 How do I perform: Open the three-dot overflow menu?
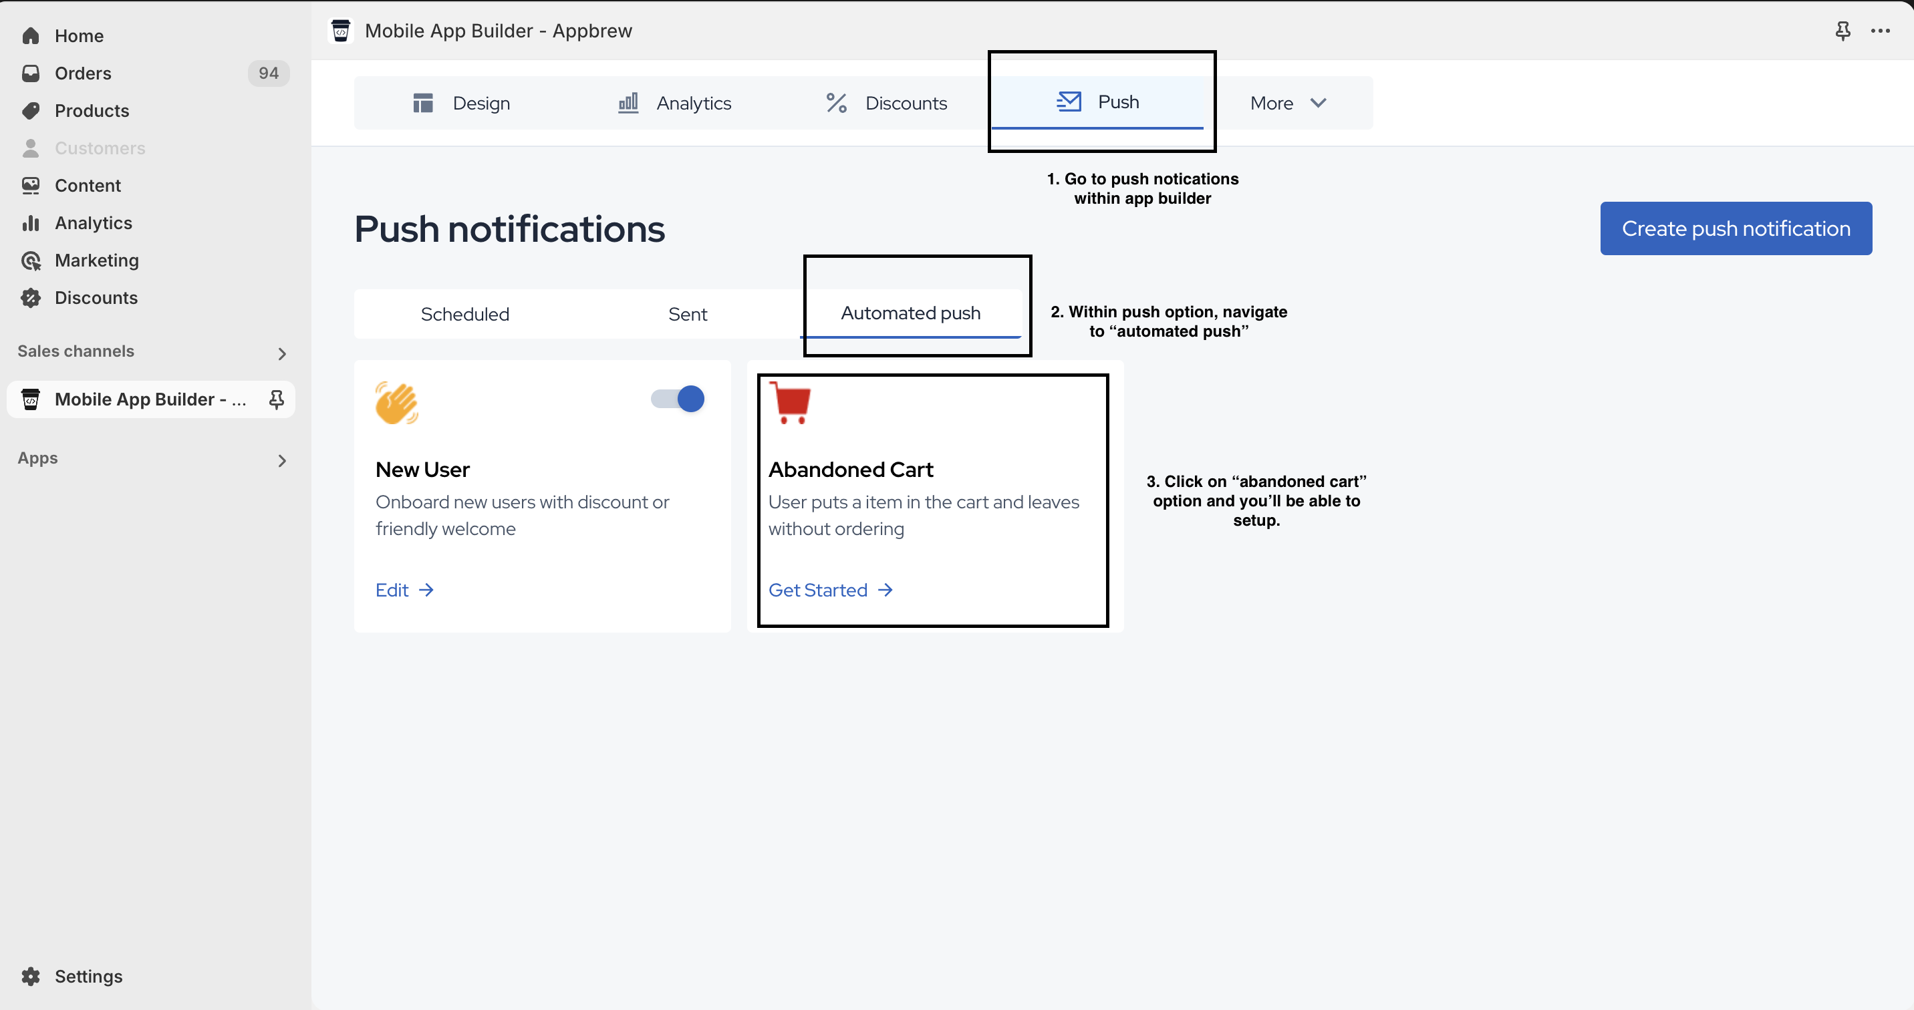[1881, 31]
